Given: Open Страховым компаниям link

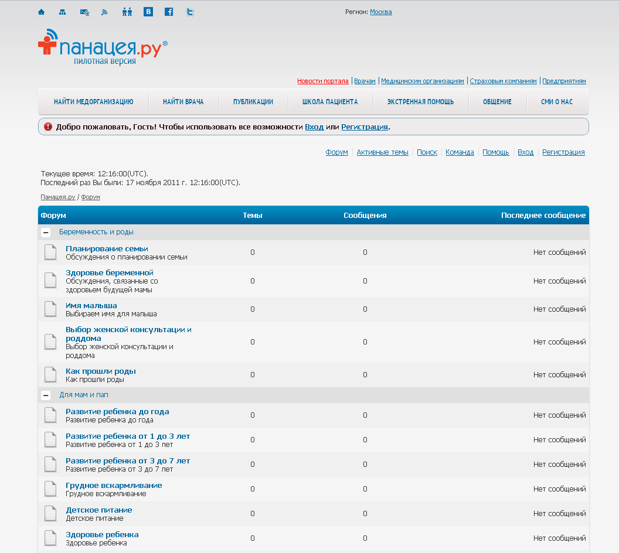Looking at the screenshot, I should 504,81.
